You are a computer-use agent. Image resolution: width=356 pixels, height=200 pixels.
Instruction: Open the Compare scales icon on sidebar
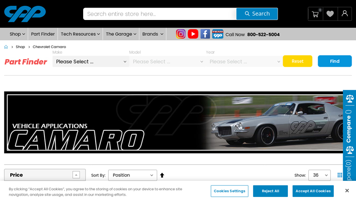(350, 98)
